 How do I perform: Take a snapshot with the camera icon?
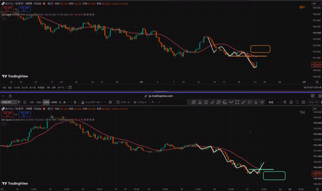coord(303,102)
